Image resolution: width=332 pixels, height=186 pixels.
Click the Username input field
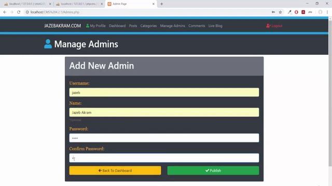pos(164,92)
